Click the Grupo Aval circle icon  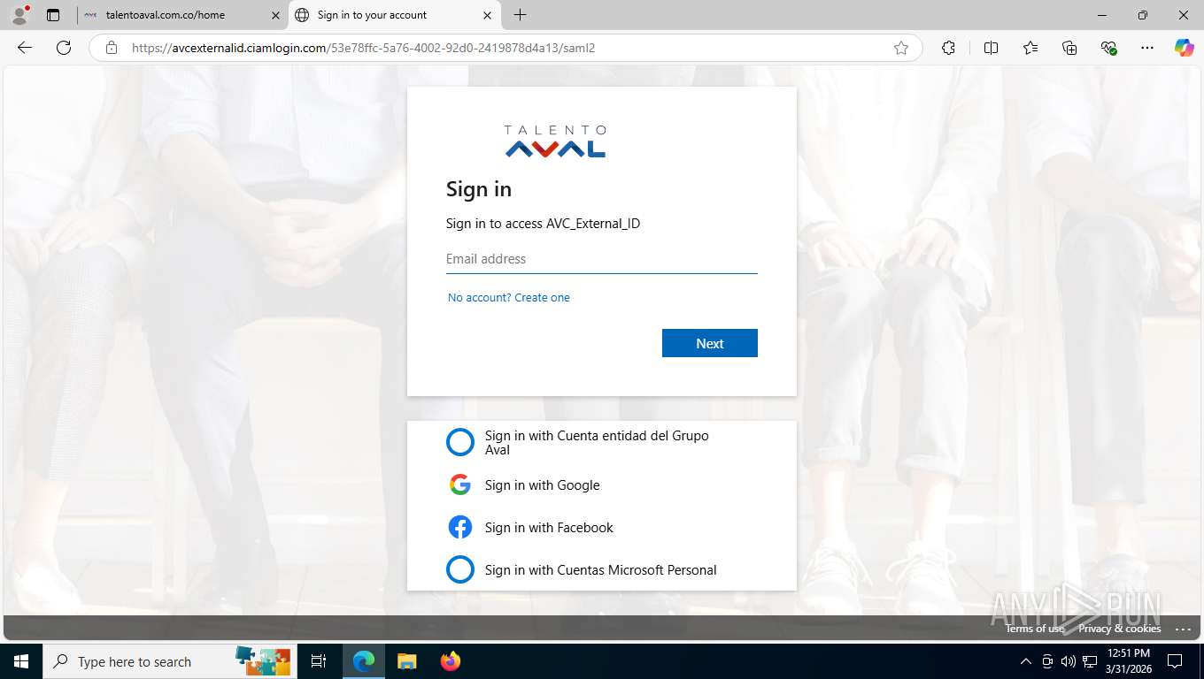point(460,442)
